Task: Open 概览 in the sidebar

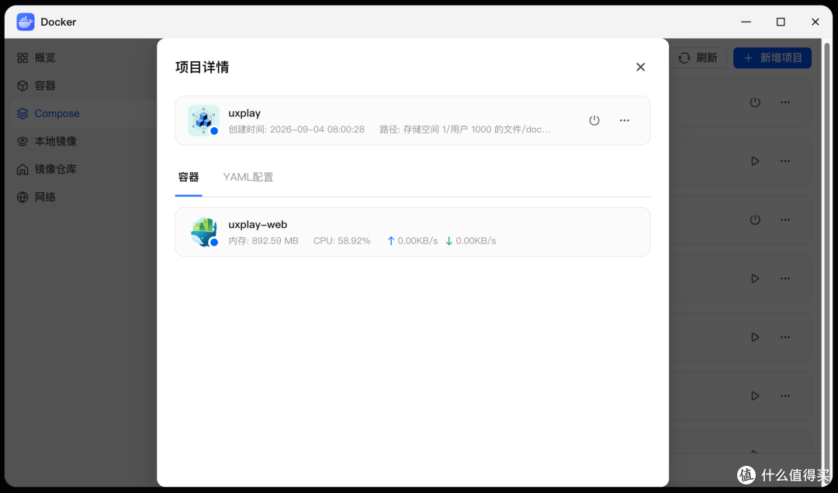Action: pos(44,57)
